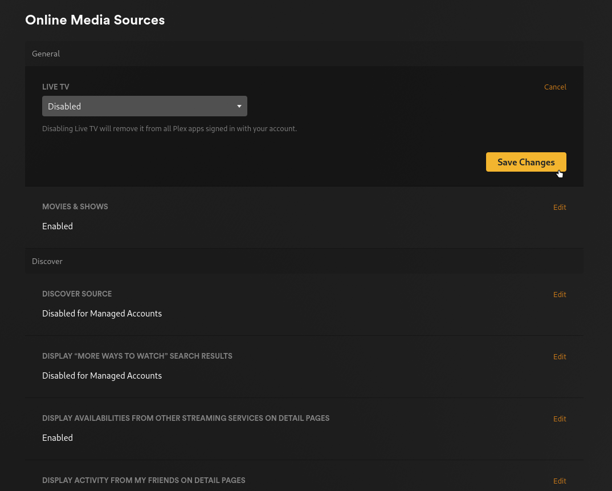Image resolution: width=612 pixels, height=491 pixels.
Task: Select the LIVE TV section label
Action: 55,87
